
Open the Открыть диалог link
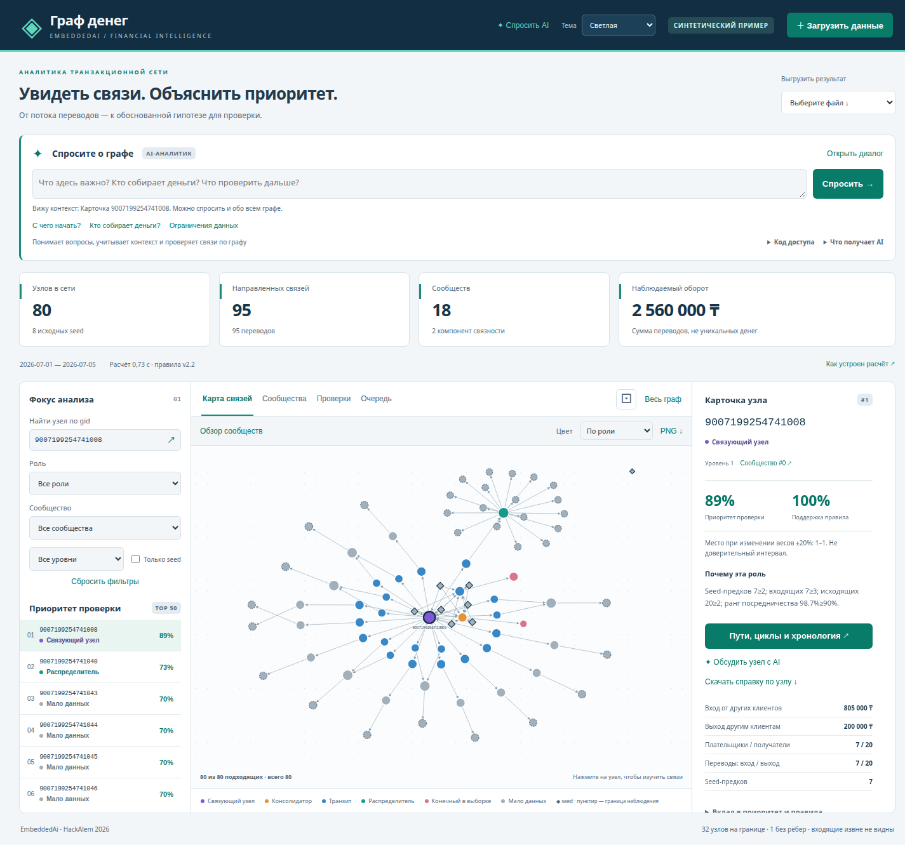click(x=855, y=154)
